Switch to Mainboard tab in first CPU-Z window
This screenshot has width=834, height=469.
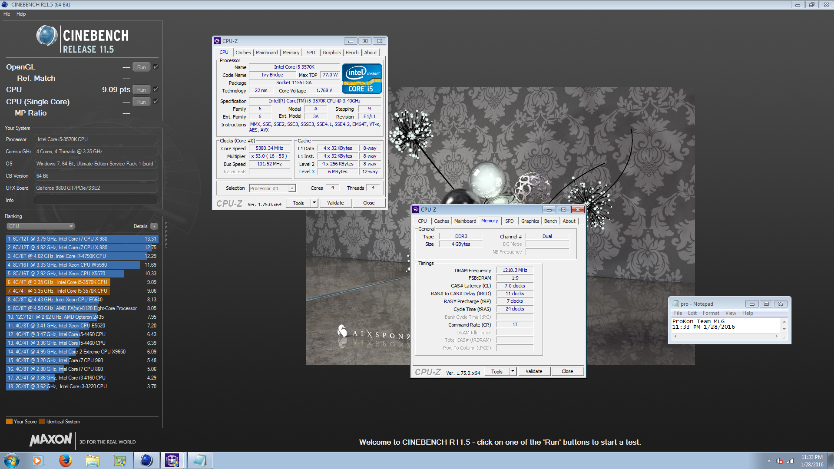[x=267, y=53]
